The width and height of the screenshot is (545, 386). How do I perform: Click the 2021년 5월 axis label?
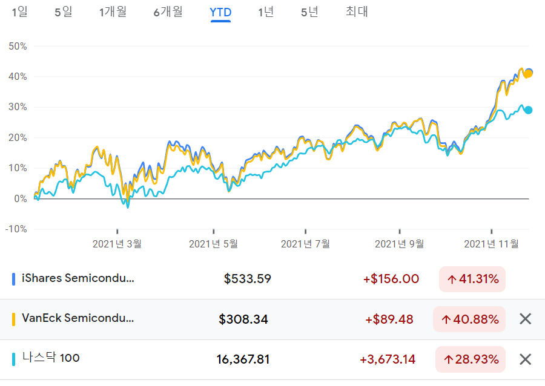click(x=213, y=244)
